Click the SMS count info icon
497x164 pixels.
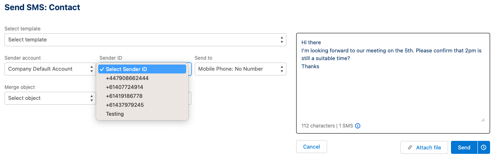358,126
